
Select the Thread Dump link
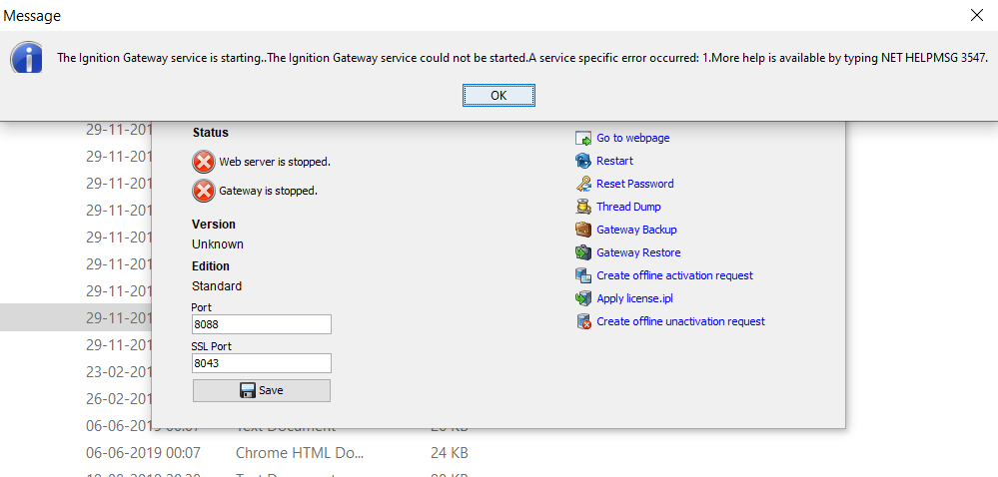coord(628,207)
